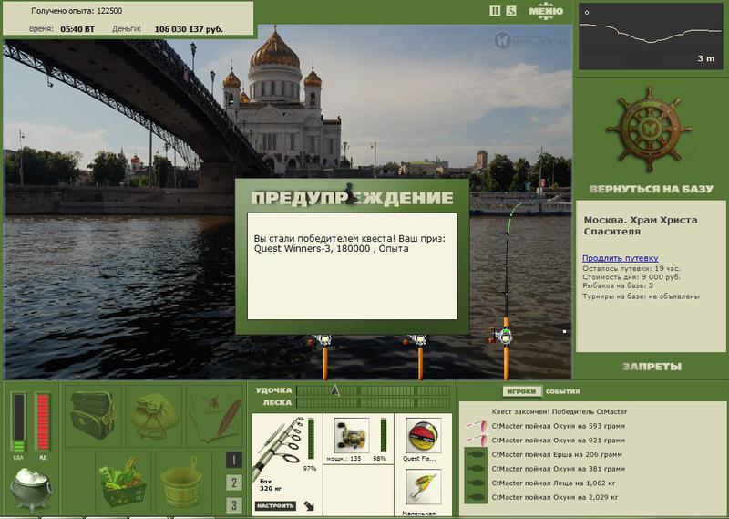Switch to the ИГРОКИ tab

pyautogui.click(x=521, y=391)
